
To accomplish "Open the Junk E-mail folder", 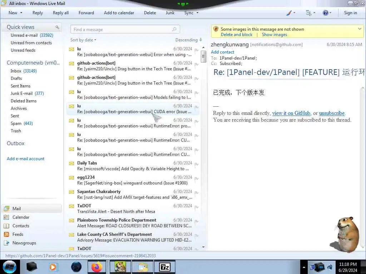I will 27,93.
